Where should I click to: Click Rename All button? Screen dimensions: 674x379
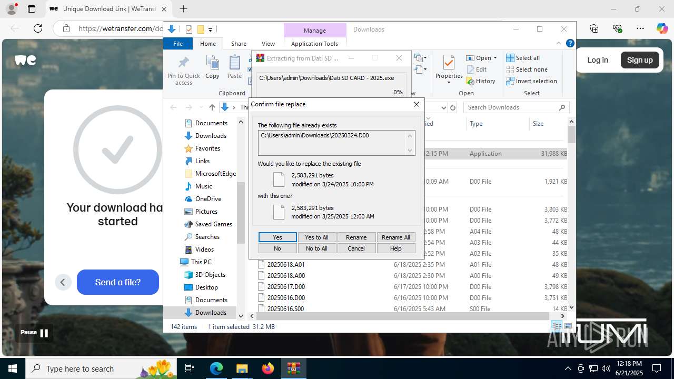click(395, 237)
